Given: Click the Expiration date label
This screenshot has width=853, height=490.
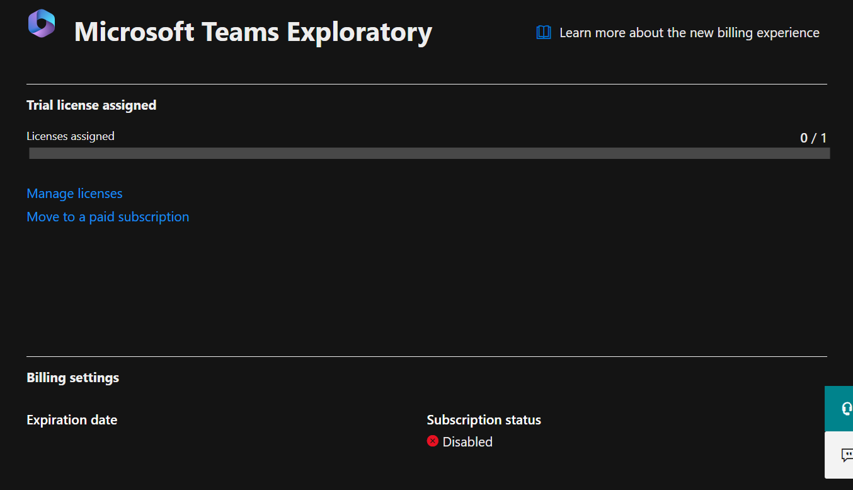Looking at the screenshot, I should coord(72,420).
